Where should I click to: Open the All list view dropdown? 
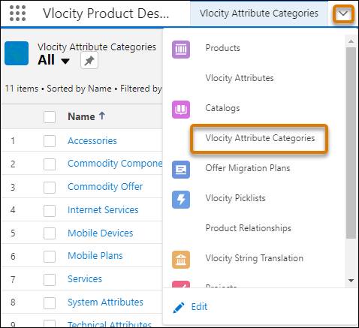65,61
